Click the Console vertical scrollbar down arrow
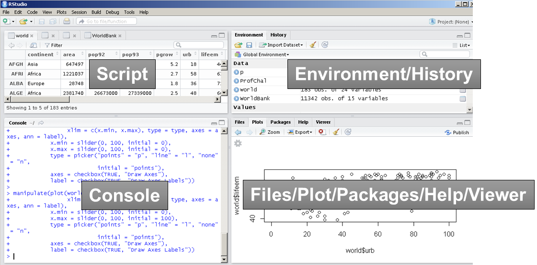Viewport: 537px width, 265px height. tap(224, 260)
